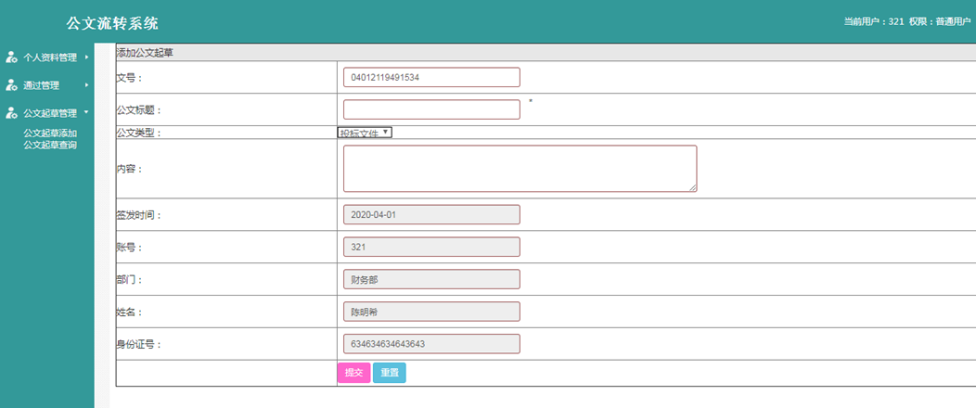This screenshot has height=408, width=976.
Task: Click the 身份证号 field
Action: tap(431, 344)
